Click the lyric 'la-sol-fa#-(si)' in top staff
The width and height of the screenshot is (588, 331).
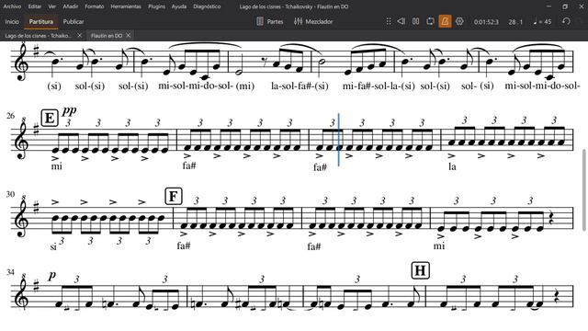click(300, 86)
